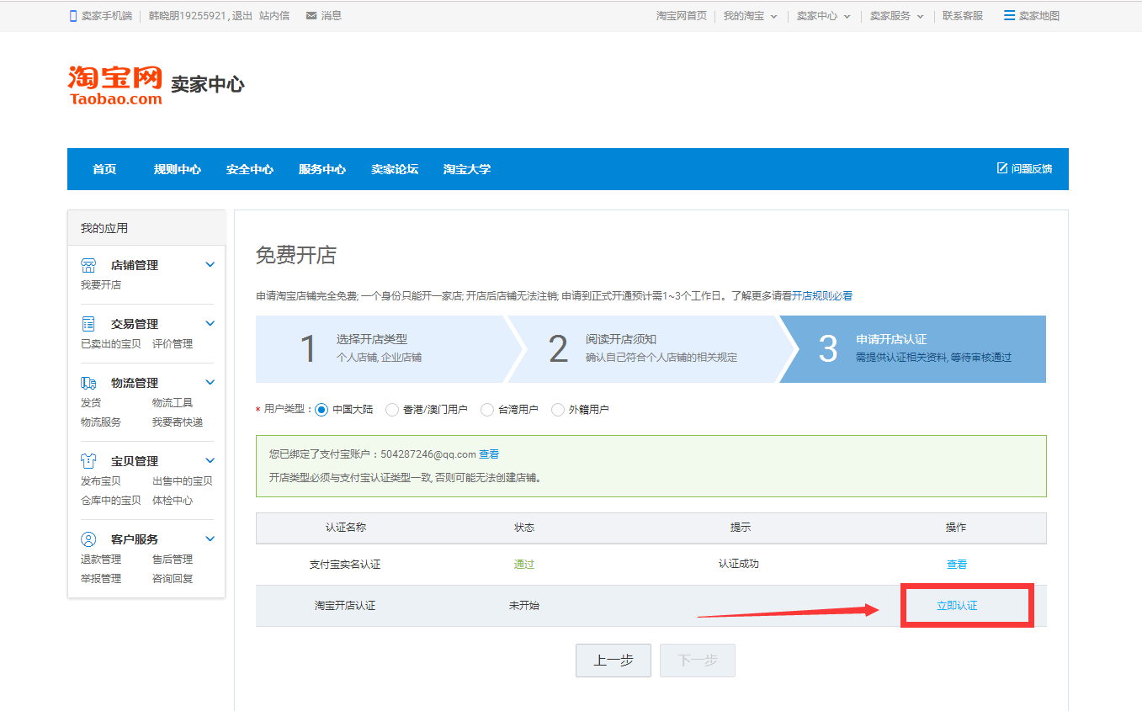The image size is (1142, 711).
Task: Click 立即认证 for 淘宝开店认证
Action: pos(957,606)
